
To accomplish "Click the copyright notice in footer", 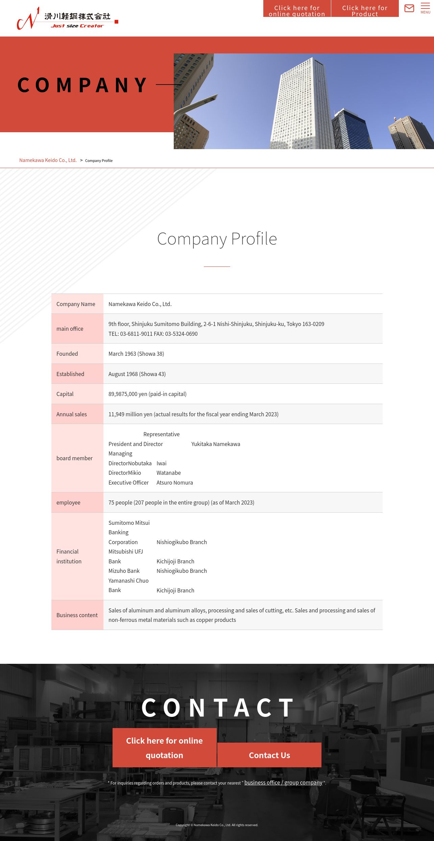I will 217,825.
